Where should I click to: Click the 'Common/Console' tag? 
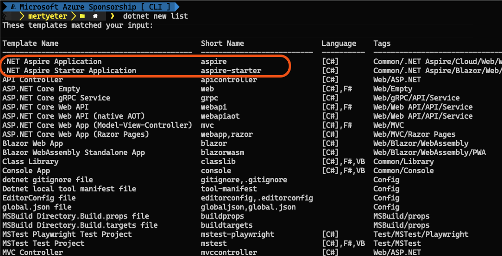click(403, 171)
